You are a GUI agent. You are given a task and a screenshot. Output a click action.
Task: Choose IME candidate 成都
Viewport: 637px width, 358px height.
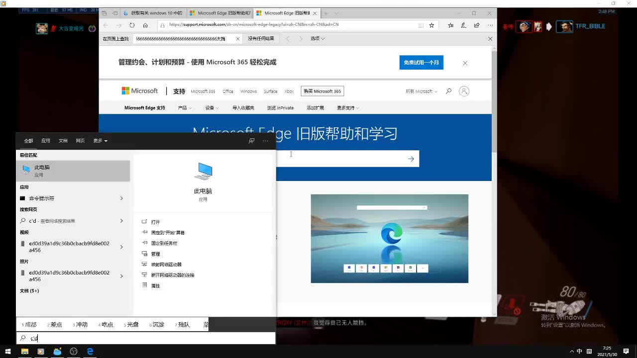29,325
